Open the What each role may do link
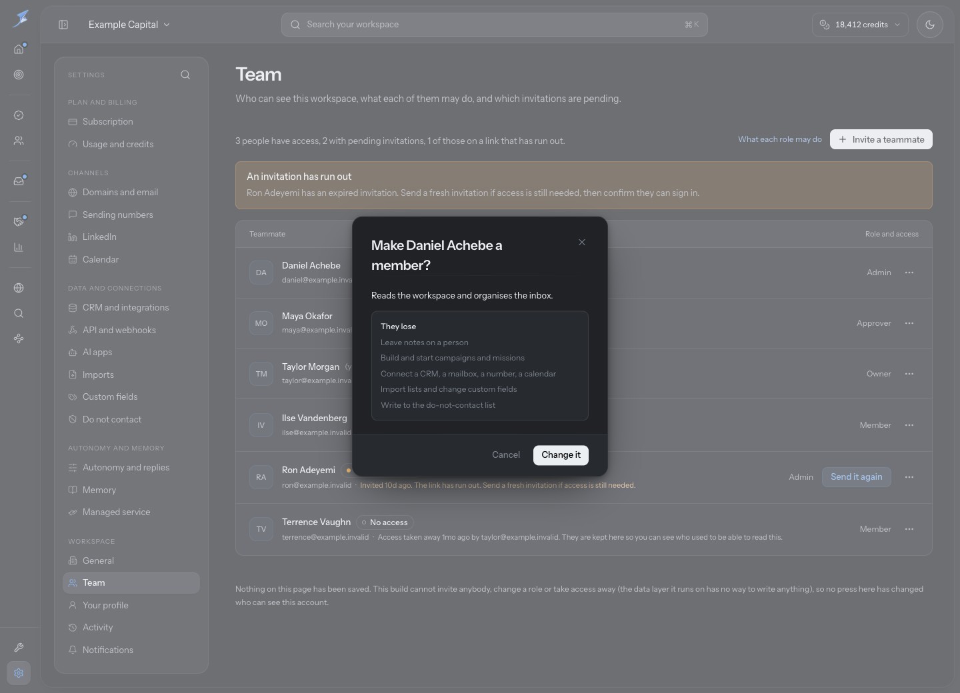This screenshot has width=960, height=693. 780,139
